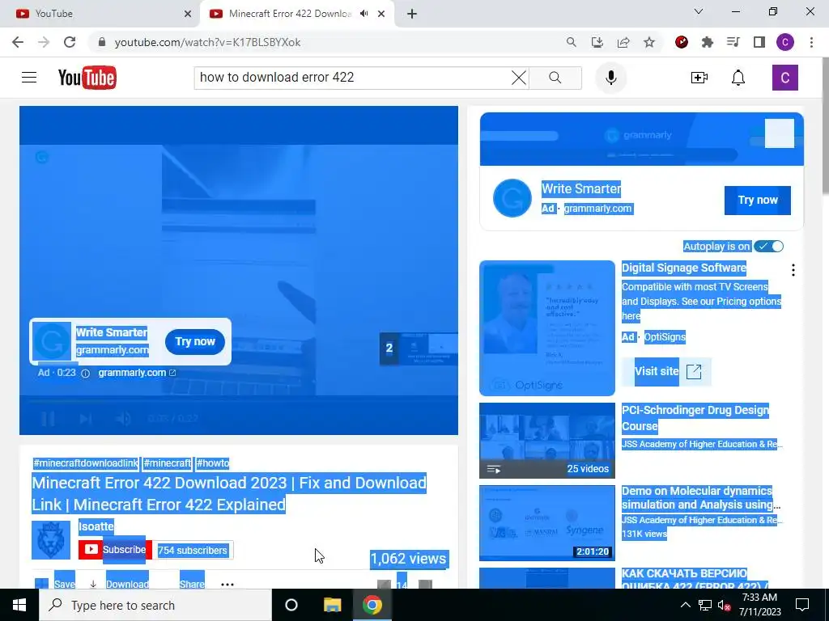Screen dimensions: 829x621
Task: Open the #minecraftdownloadlink hashtag
Action: tap(86, 463)
